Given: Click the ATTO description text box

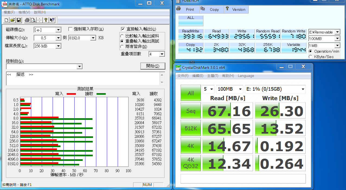Looking at the screenshot, I should coord(83,79).
